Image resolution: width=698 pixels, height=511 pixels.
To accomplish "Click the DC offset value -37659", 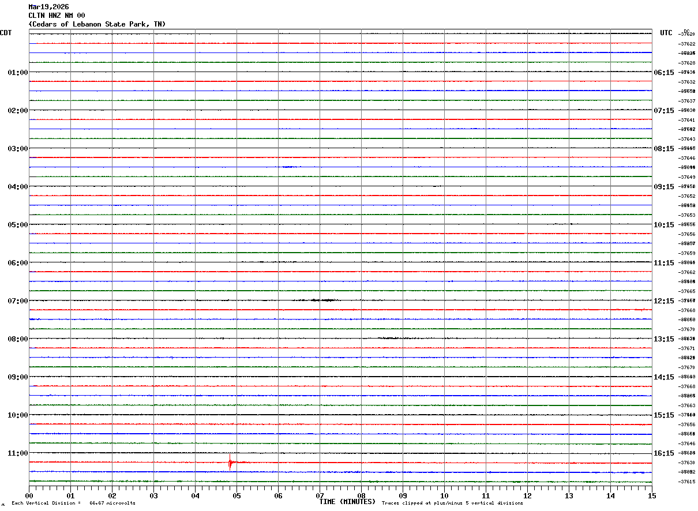I will point(687,253).
